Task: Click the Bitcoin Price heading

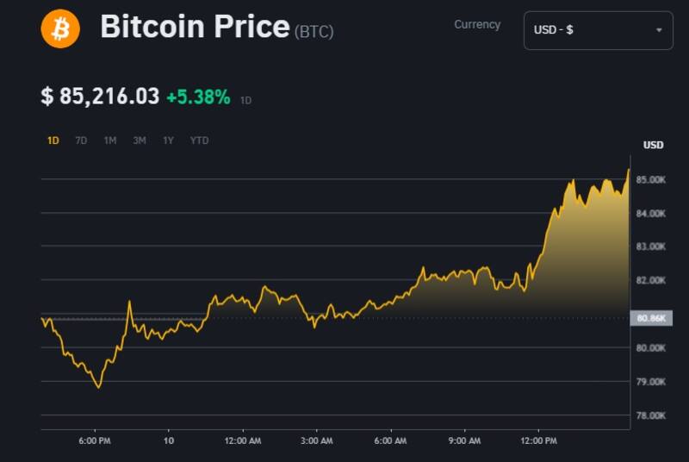Action: coord(195,28)
